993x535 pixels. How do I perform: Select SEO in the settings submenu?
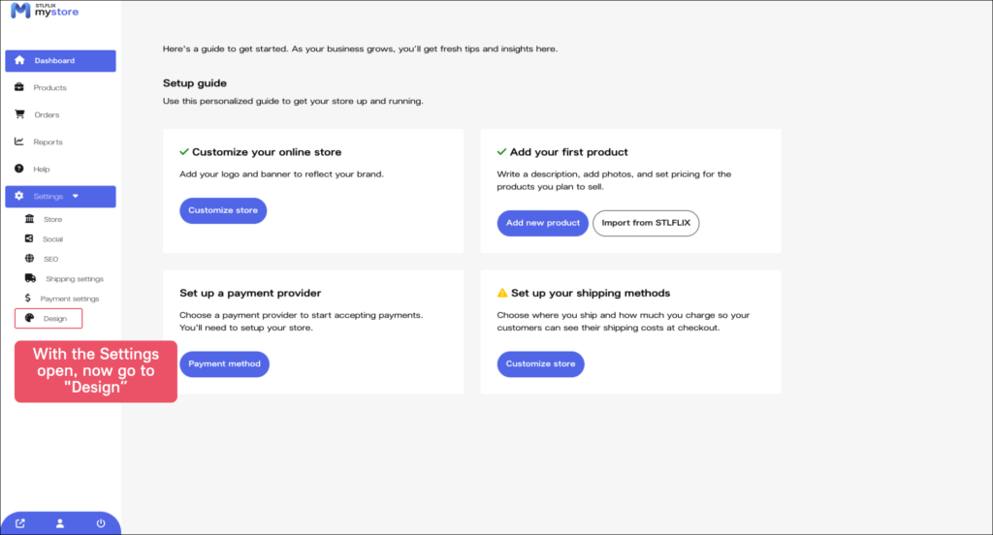[50, 259]
